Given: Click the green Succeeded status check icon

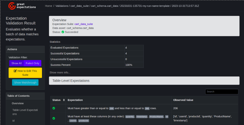Looking at the screenshot, I should (x=63, y=32).
